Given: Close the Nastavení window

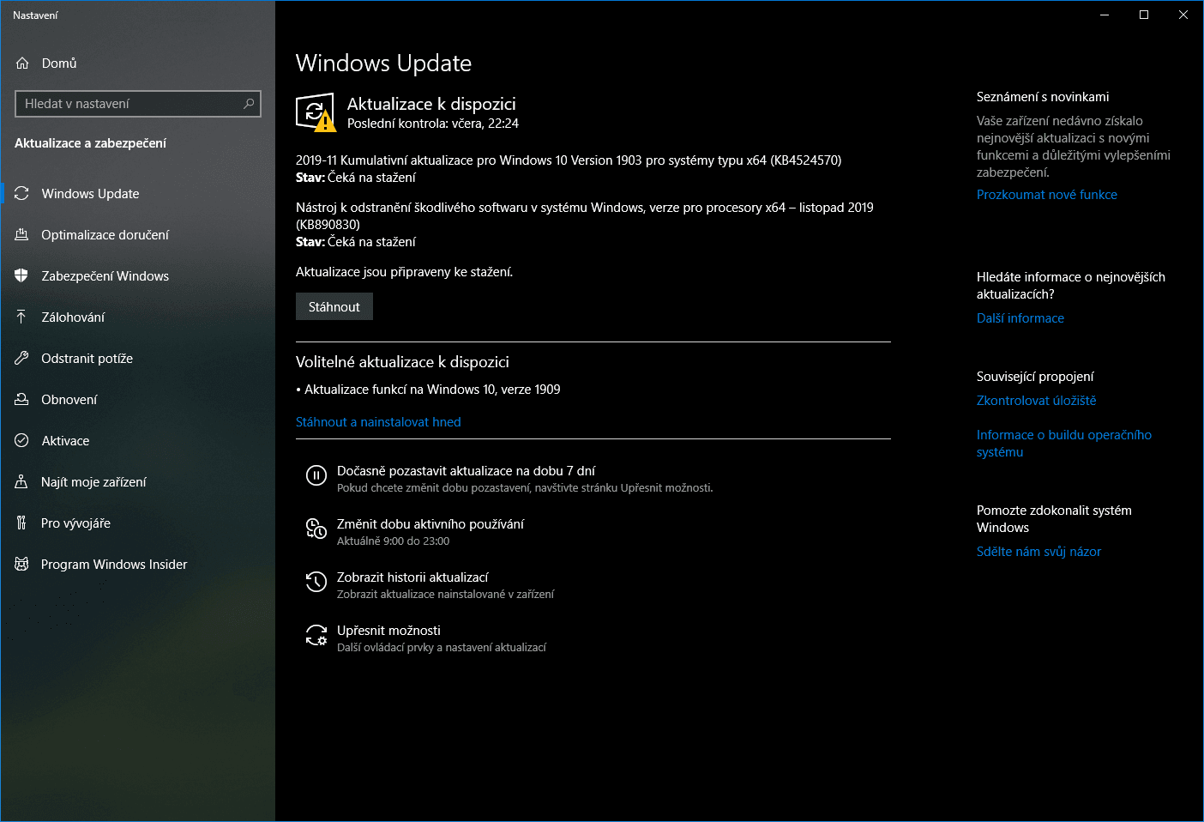Looking at the screenshot, I should pyautogui.click(x=1183, y=15).
